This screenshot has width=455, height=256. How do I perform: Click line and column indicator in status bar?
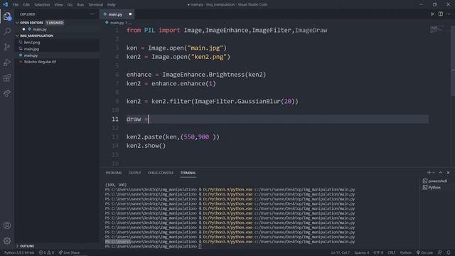point(340,252)
